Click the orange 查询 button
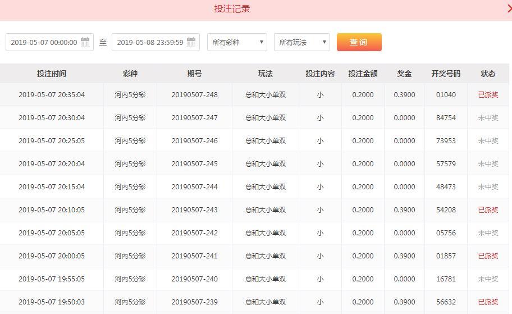Screen dimensions: 512x314 click(359, 42)
